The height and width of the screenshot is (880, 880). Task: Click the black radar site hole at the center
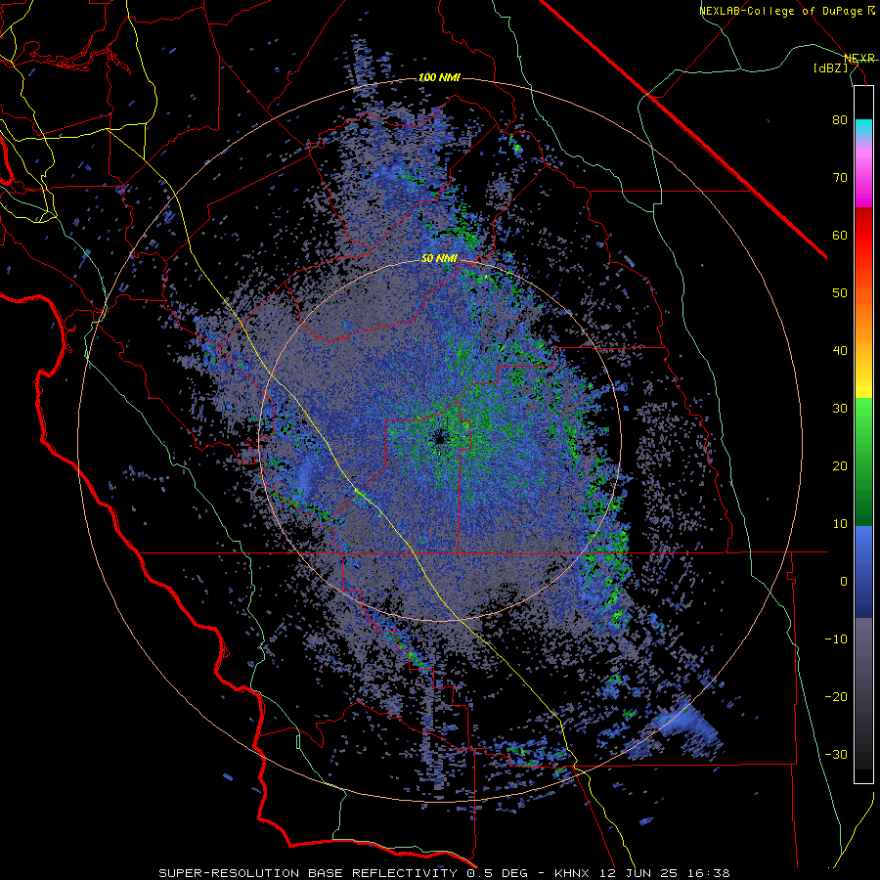(x=439, y=437)
